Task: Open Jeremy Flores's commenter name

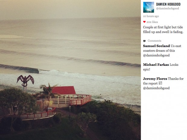Action: [x=155, y=79]
